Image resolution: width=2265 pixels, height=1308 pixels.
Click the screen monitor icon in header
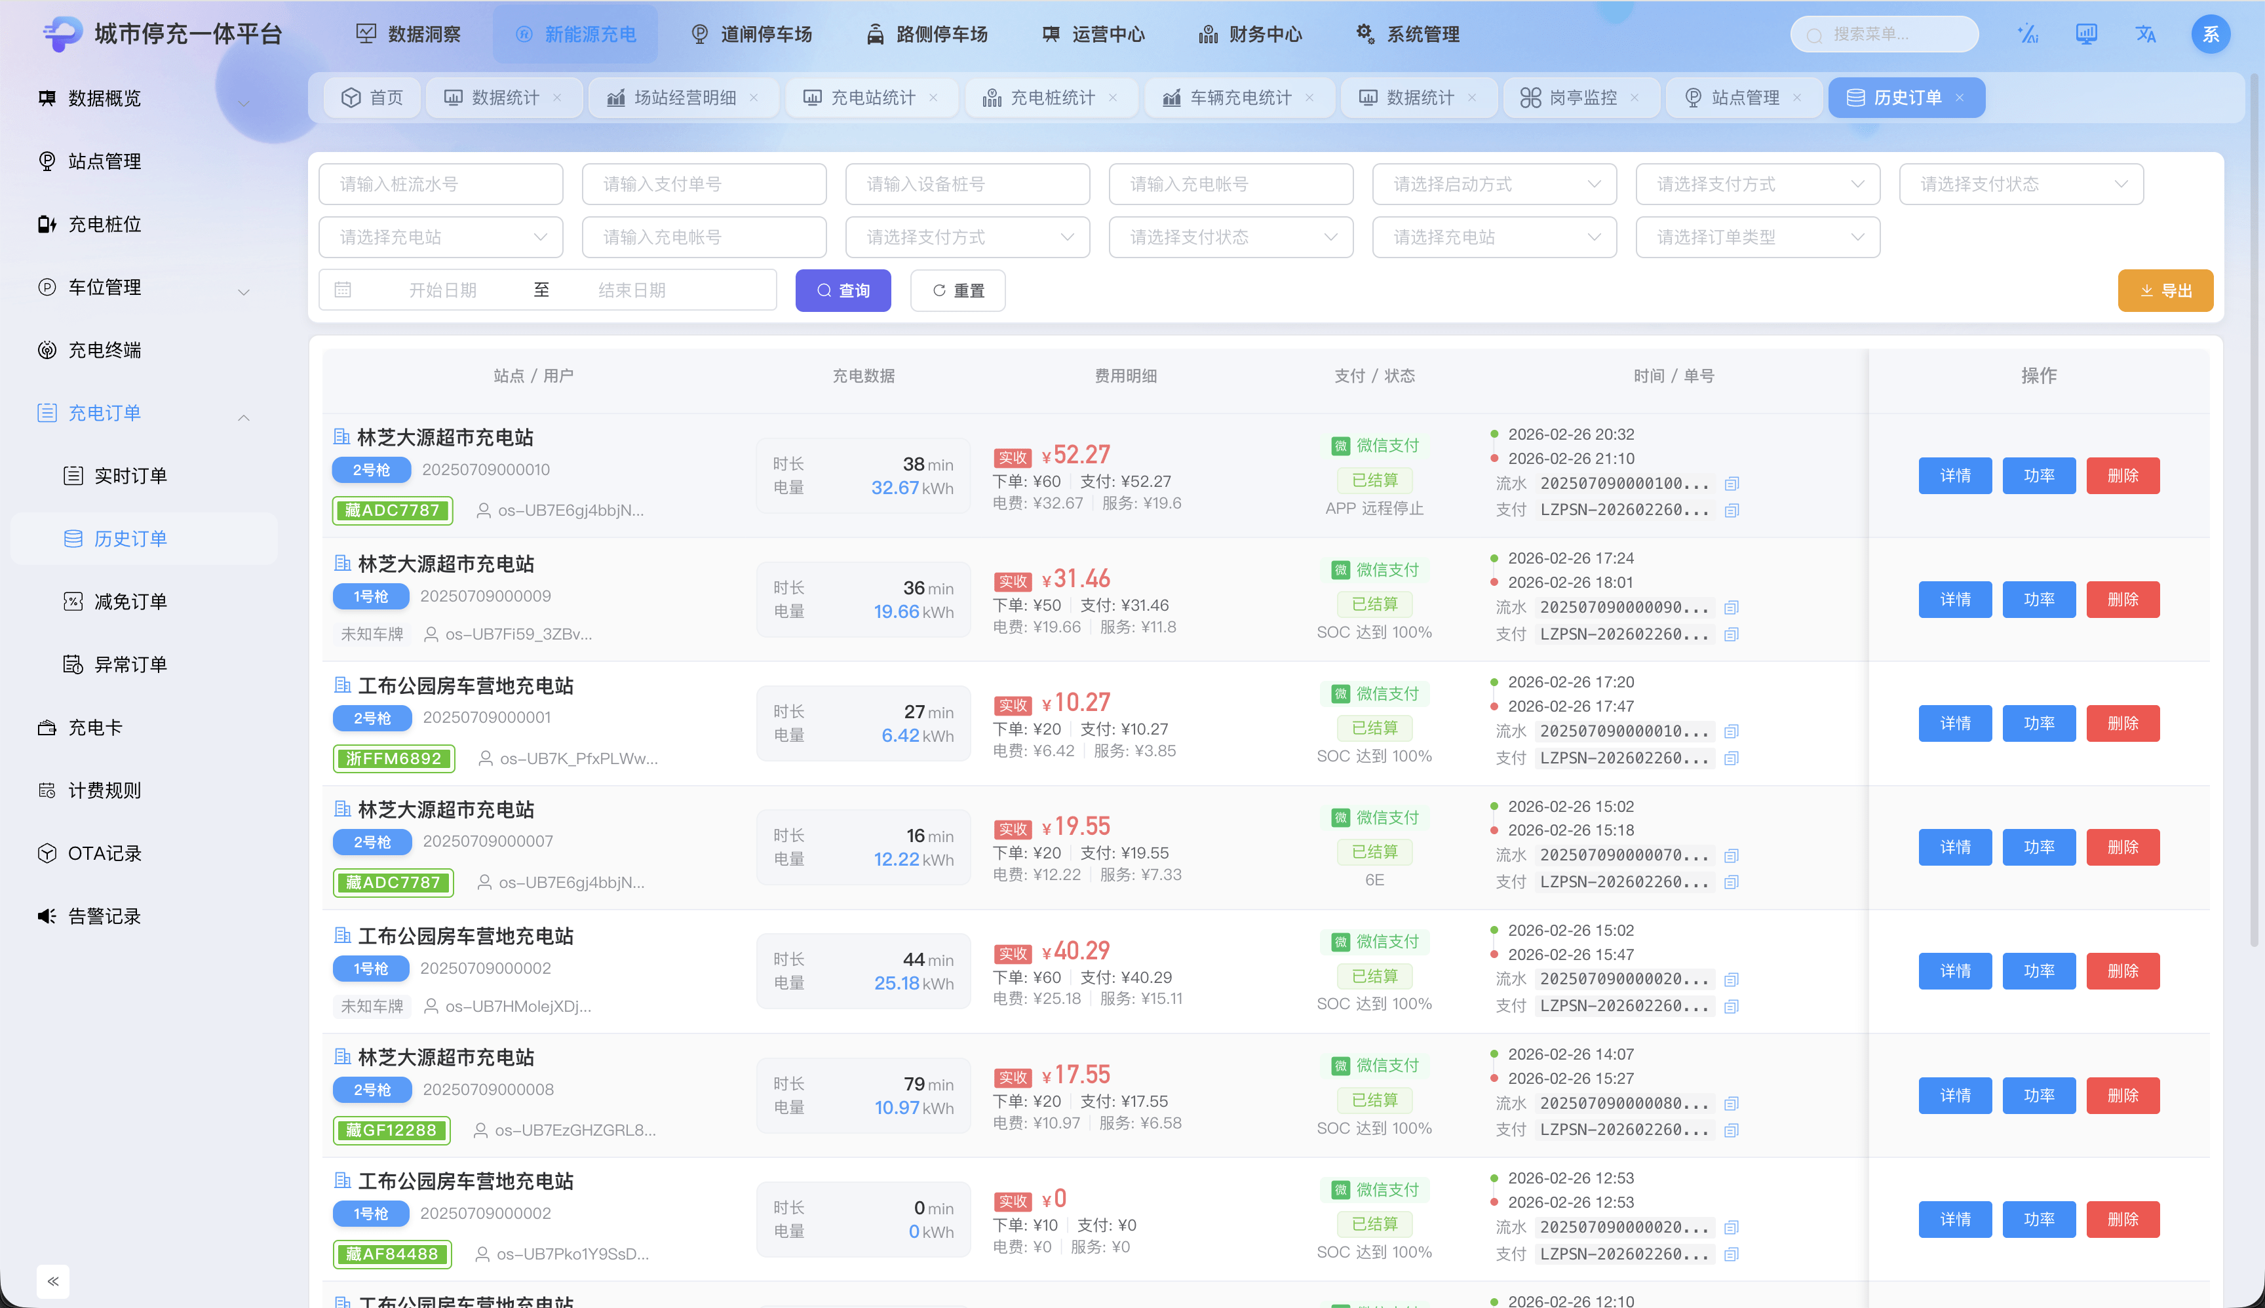pos(2086,34)
